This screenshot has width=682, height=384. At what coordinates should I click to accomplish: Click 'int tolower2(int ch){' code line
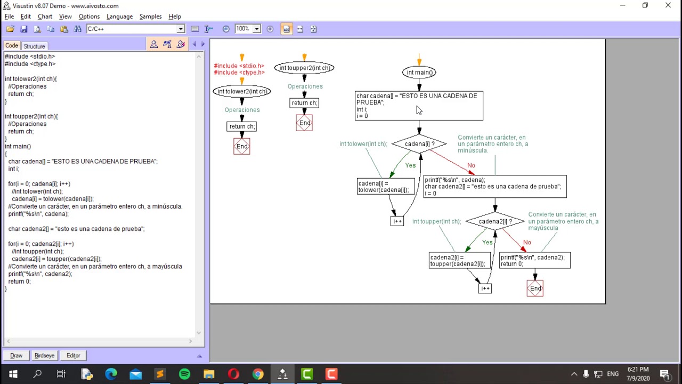31,79
